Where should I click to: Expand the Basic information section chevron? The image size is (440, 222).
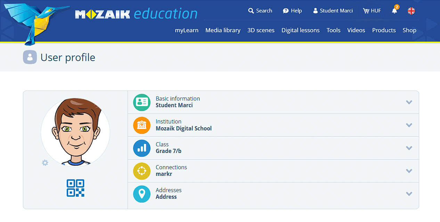(x=409, y=102)
